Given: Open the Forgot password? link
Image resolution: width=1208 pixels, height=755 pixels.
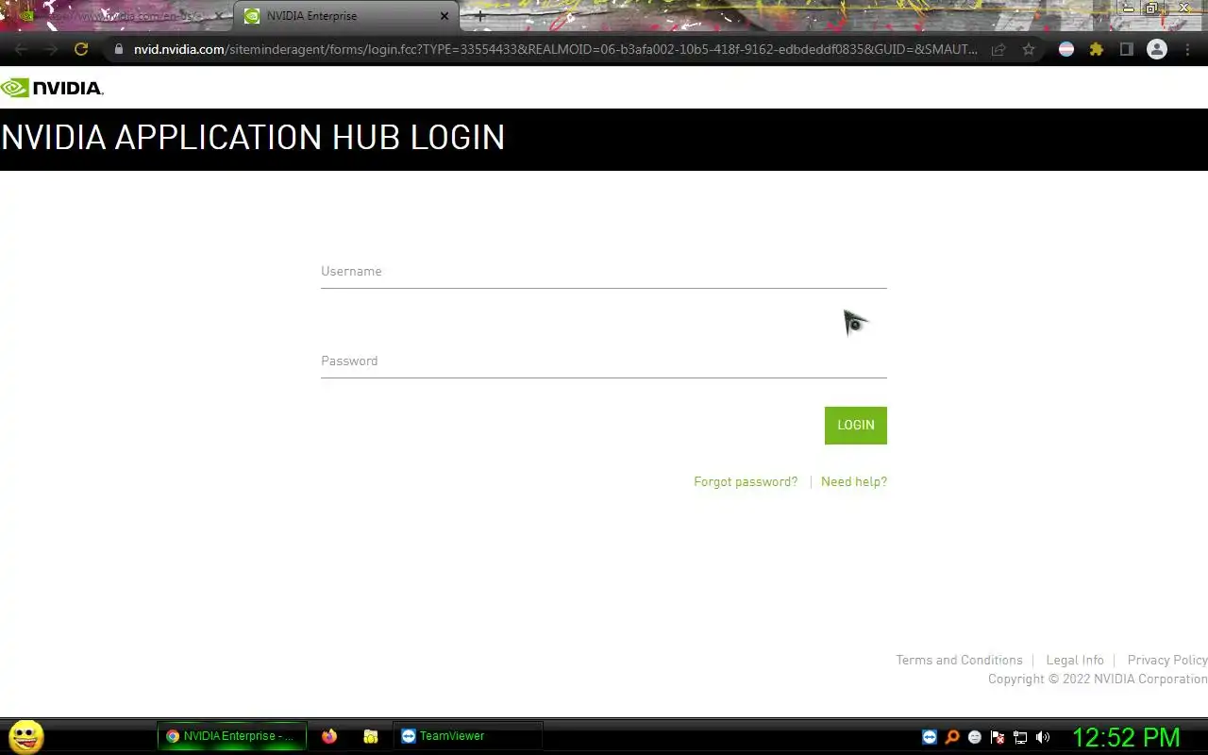Looking at the screenshot, I should coord(746,482).
